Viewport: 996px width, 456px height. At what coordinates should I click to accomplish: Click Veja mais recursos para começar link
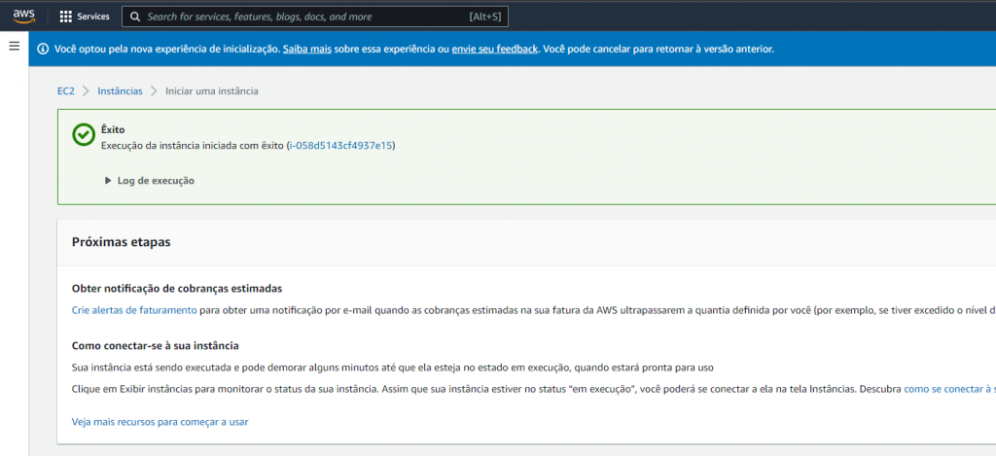coord(160,422)
